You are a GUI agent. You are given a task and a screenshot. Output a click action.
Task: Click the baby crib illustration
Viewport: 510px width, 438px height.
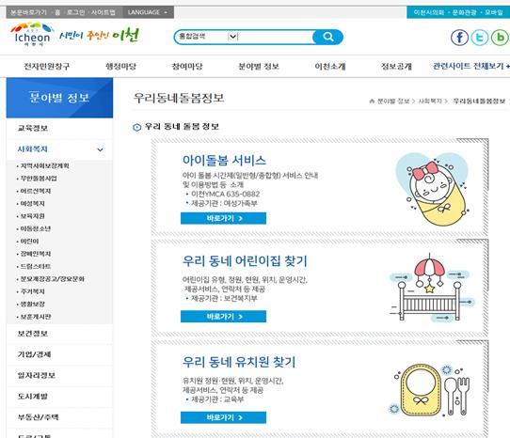point(432,288)
